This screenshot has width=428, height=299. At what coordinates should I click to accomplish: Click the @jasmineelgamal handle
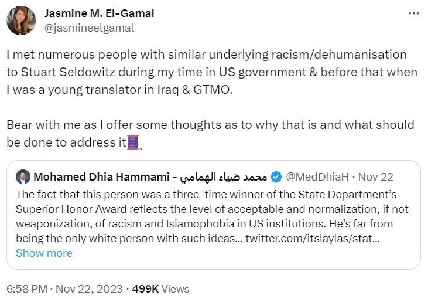(89, 28)
